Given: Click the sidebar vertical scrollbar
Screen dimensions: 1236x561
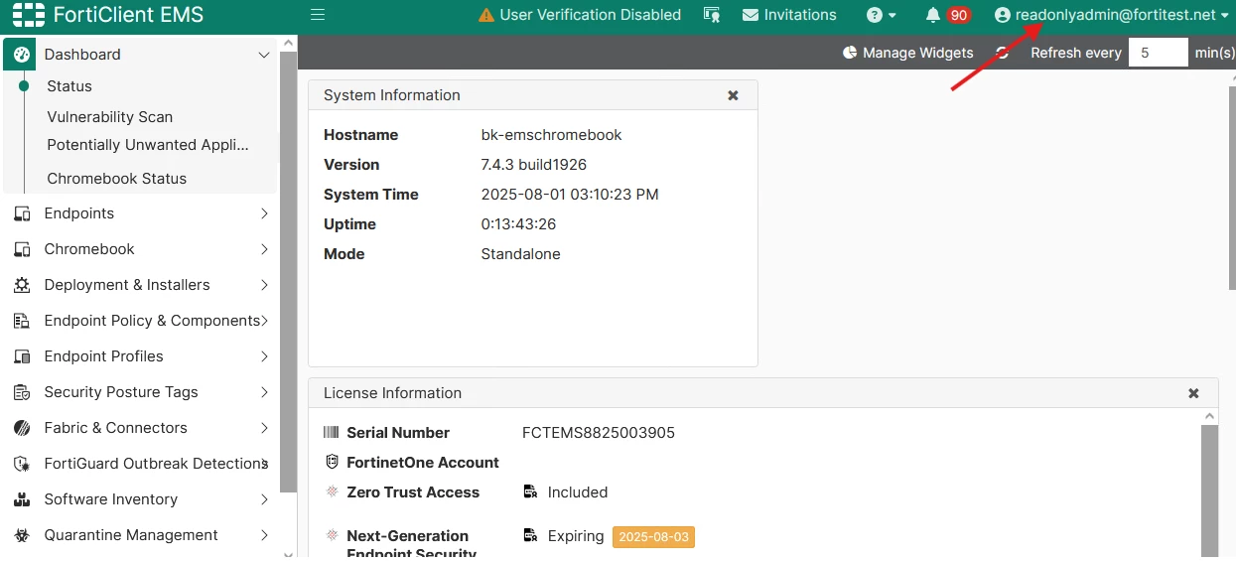Looking at the screenshot, I should [288, 271].
